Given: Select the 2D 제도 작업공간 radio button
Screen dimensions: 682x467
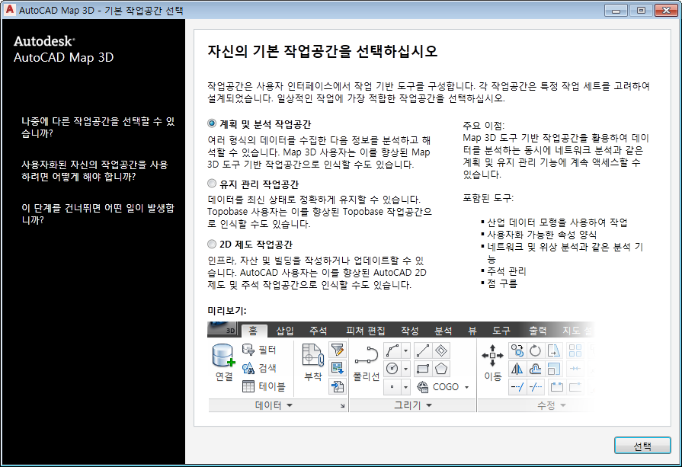Looking at the screenshot, I should [212, 245].
